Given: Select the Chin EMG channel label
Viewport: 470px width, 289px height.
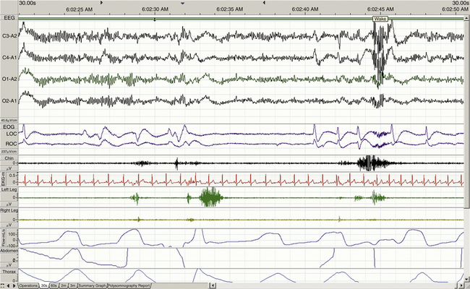Looking at the screenshot, I should pos(9,158).
